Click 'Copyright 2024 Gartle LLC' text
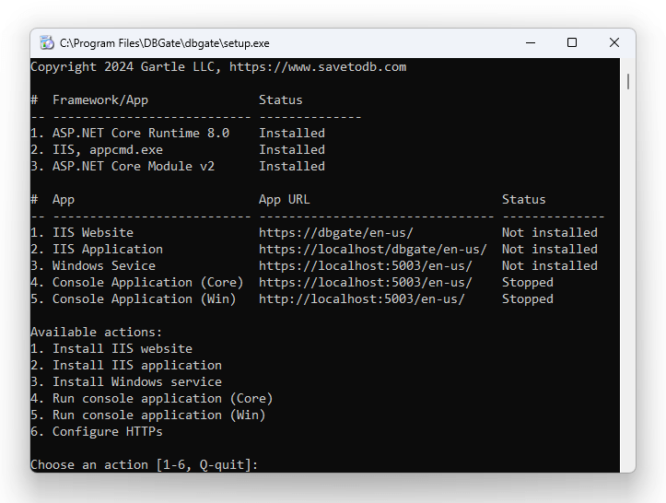Viewport: 666px width, 503px height. point(125,67)
